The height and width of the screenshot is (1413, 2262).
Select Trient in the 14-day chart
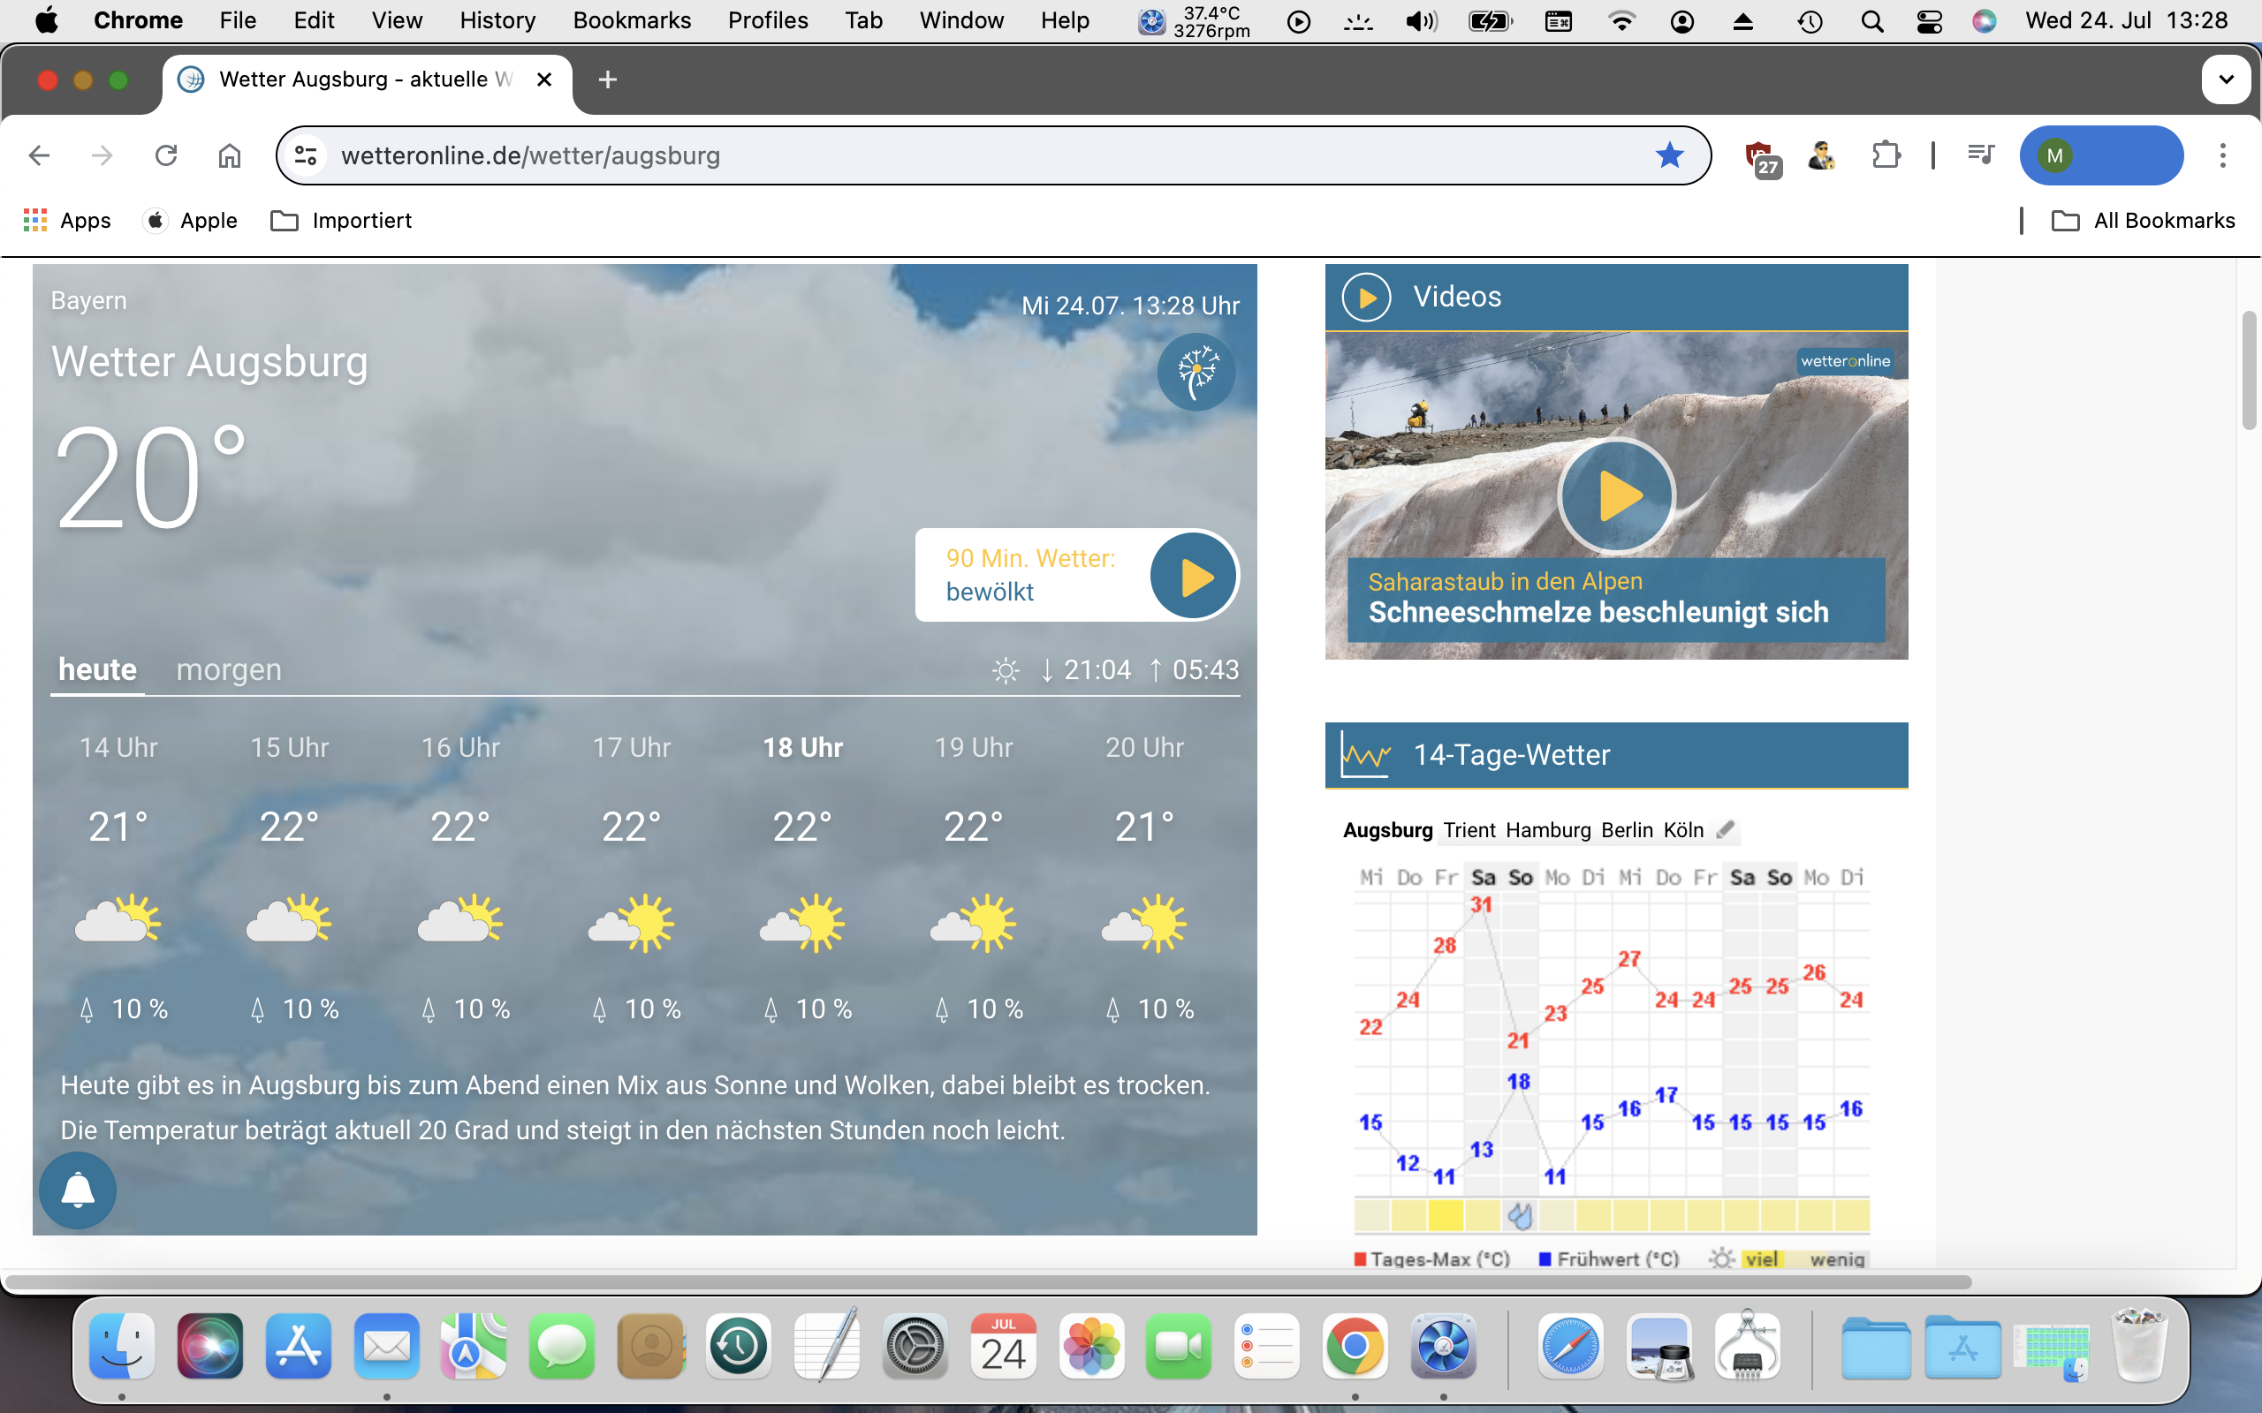click(x=1469, y=830)
